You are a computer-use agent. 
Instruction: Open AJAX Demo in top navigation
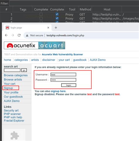pyautogui.click(x=98, y=60)
